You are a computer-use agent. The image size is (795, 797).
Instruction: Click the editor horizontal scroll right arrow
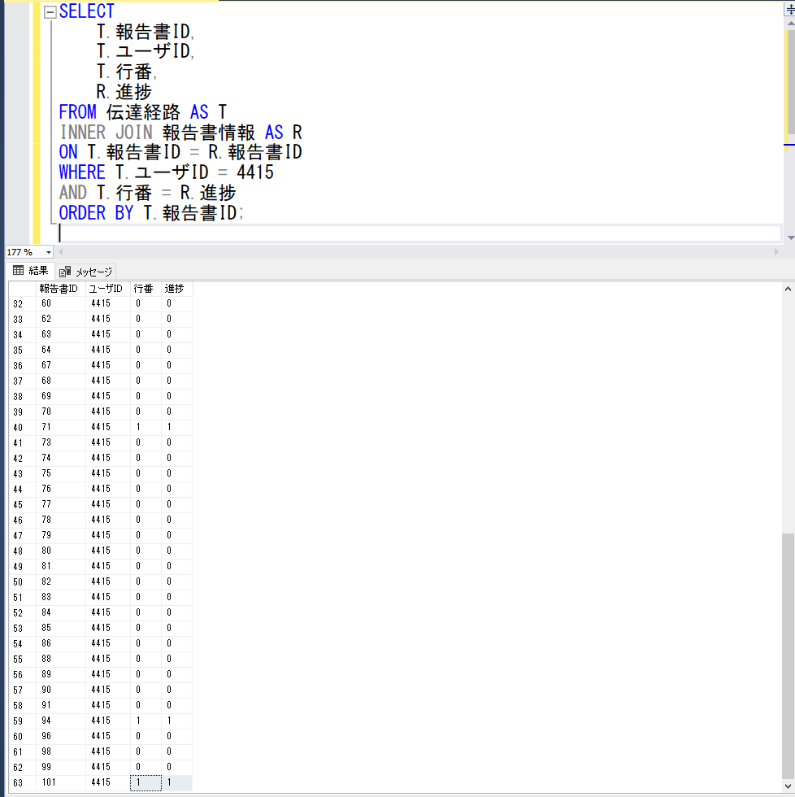775,252
